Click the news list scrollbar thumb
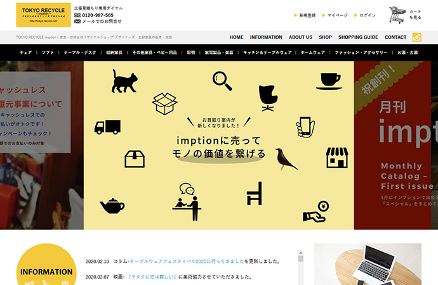The image size is (438, 285). (x=301, y=259)
